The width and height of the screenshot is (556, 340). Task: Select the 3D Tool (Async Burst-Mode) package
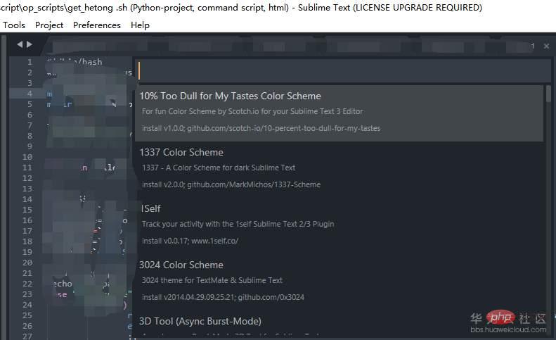coord(340,322)
